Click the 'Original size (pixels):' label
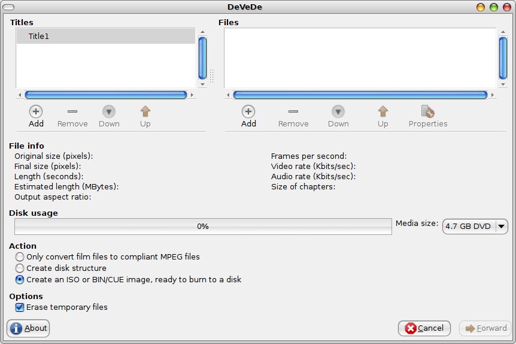Screen dimensions: 516x344 point(54,156)
